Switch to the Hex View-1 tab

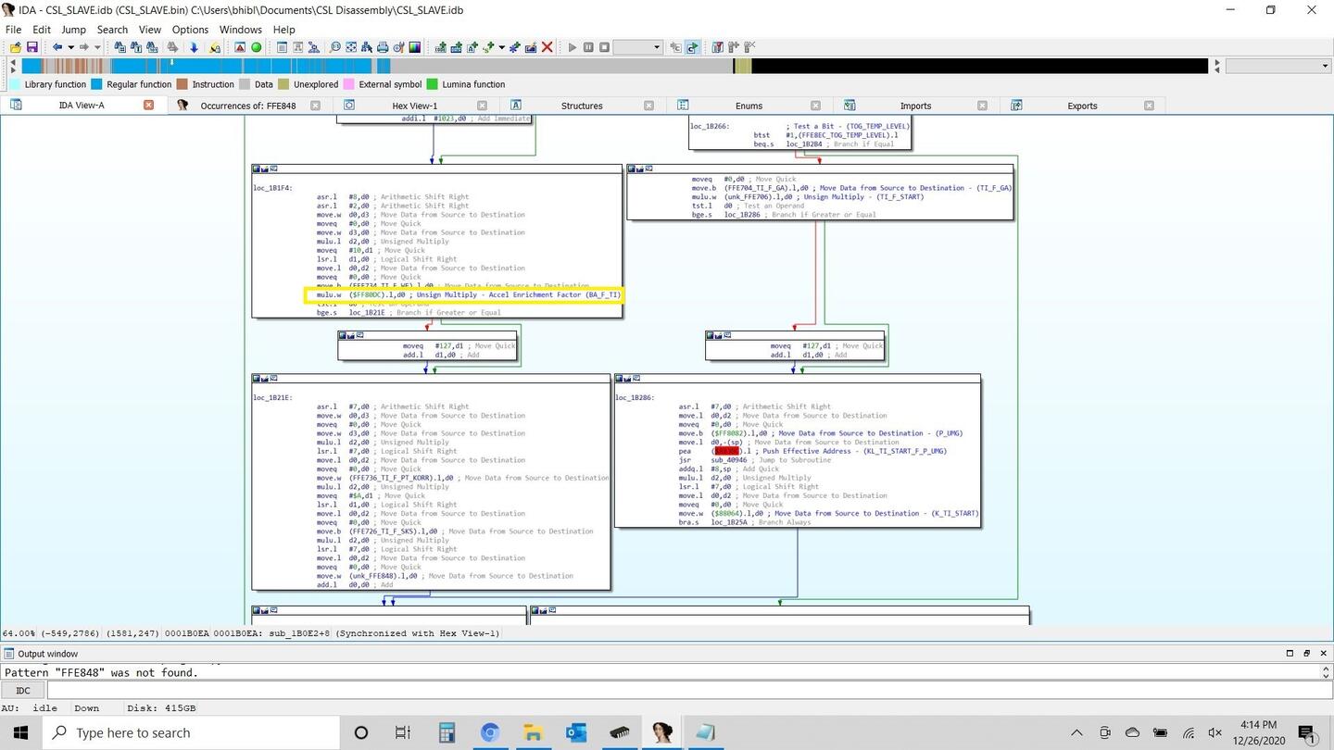click(414, 106)
